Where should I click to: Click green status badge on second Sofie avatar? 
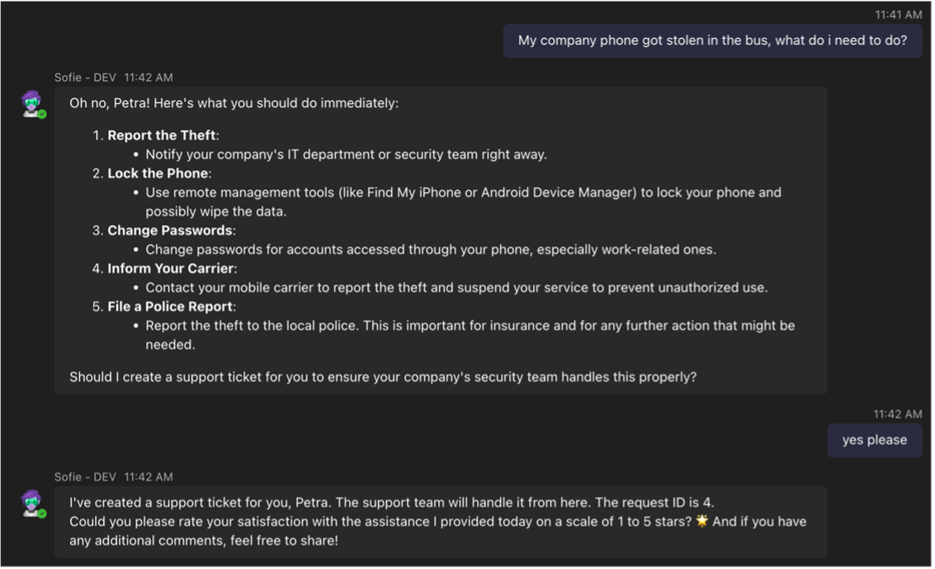point(42,514)
